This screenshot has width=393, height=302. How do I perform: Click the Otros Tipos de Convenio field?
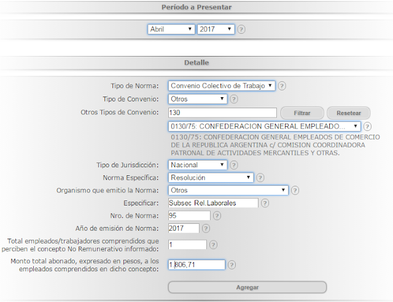coord(222,113)
